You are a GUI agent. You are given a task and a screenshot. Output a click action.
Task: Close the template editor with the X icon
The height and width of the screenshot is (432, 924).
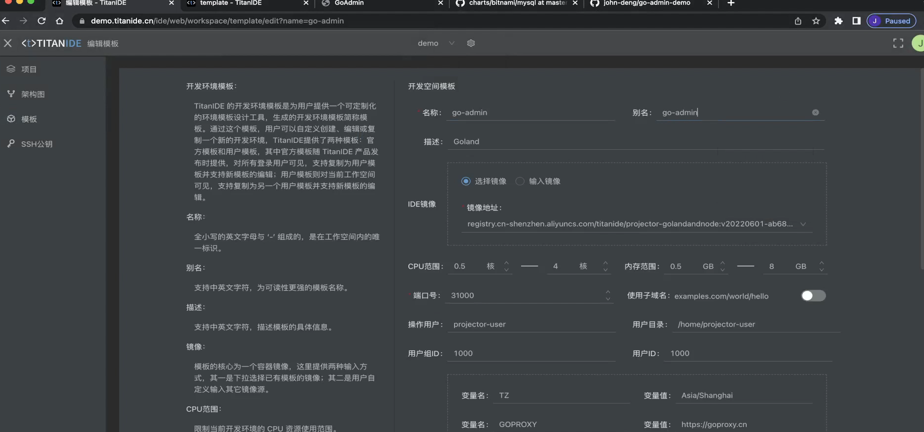[8, 43]
